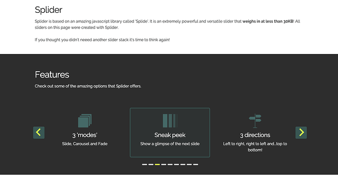Advance to next slide with right arrow

pos(301,133)
